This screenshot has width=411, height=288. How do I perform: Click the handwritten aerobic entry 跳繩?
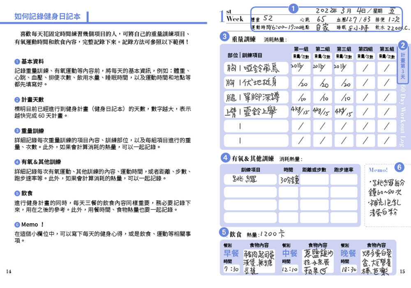pos(245,179)
